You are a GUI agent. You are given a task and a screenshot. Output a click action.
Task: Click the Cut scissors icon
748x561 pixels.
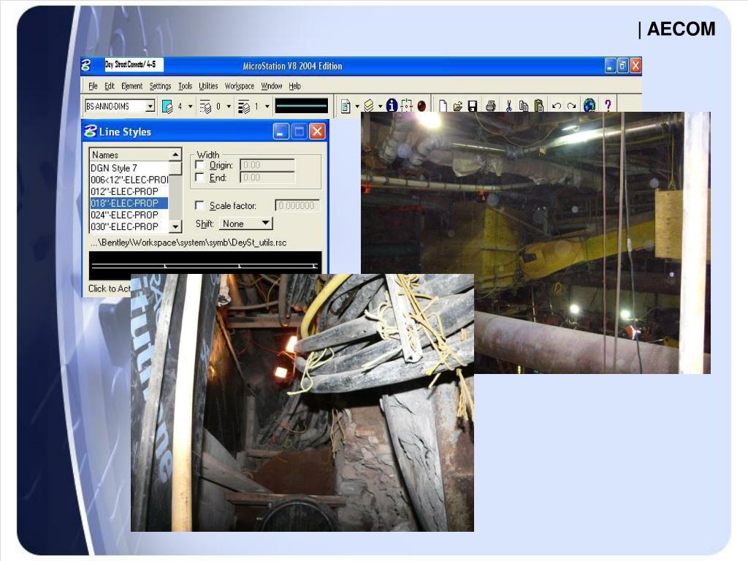[508, 106]
